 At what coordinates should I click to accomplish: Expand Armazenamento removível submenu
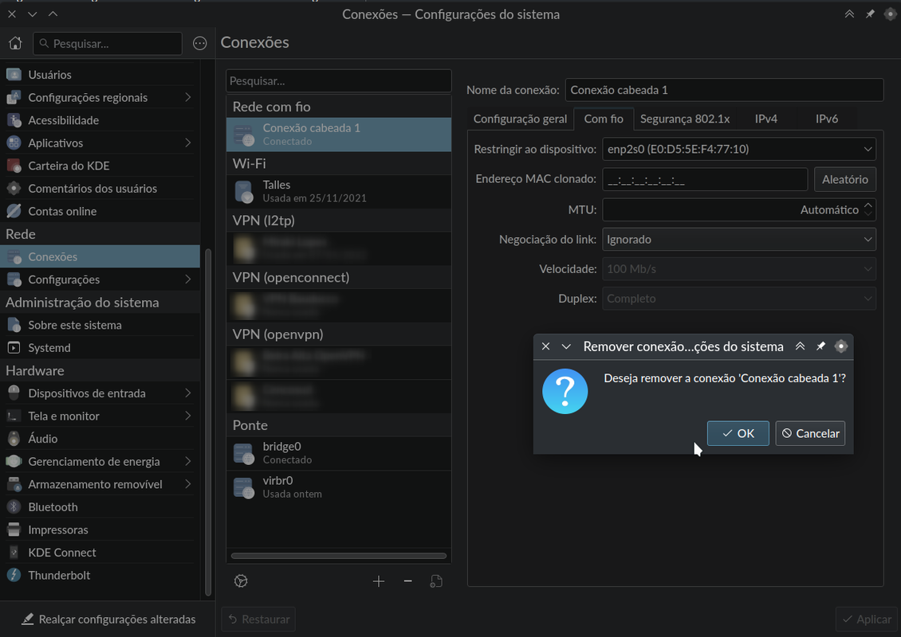188,484
